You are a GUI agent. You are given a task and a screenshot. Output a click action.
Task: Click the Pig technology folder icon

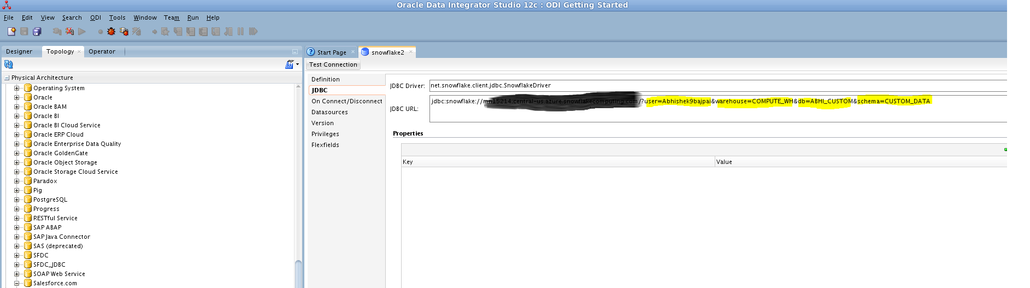[28, 190]
